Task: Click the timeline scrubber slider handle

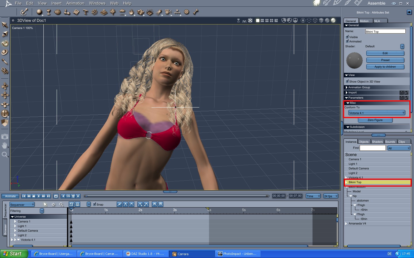Action: click(86, 196)
